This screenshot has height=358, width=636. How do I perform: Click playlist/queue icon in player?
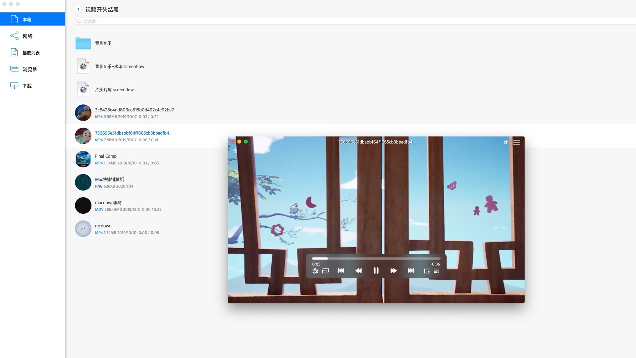(437, 270)
